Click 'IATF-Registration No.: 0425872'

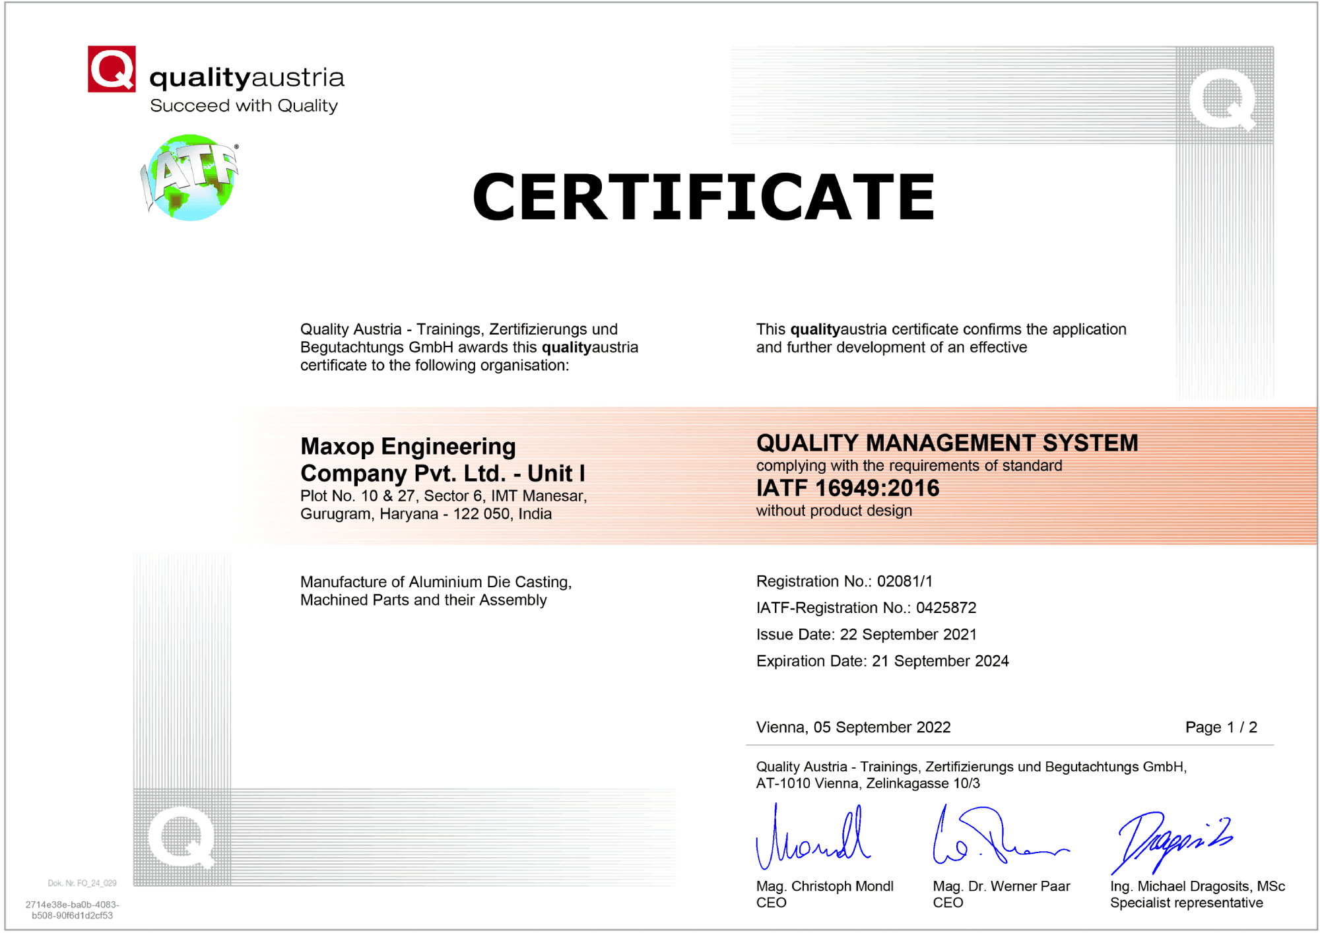[x=866, y=608]
